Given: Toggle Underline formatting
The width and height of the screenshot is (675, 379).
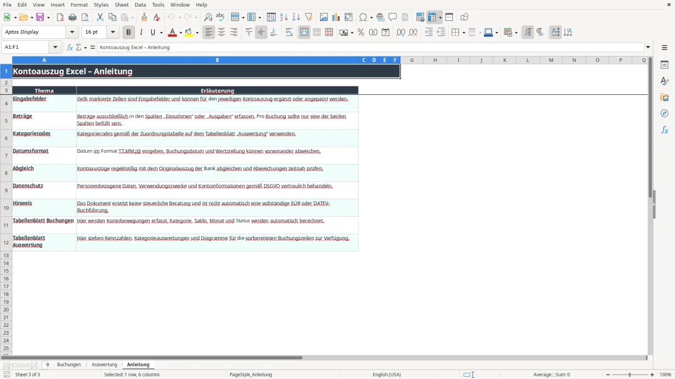Looking at the screenshot, I should (x=152, y=33).
